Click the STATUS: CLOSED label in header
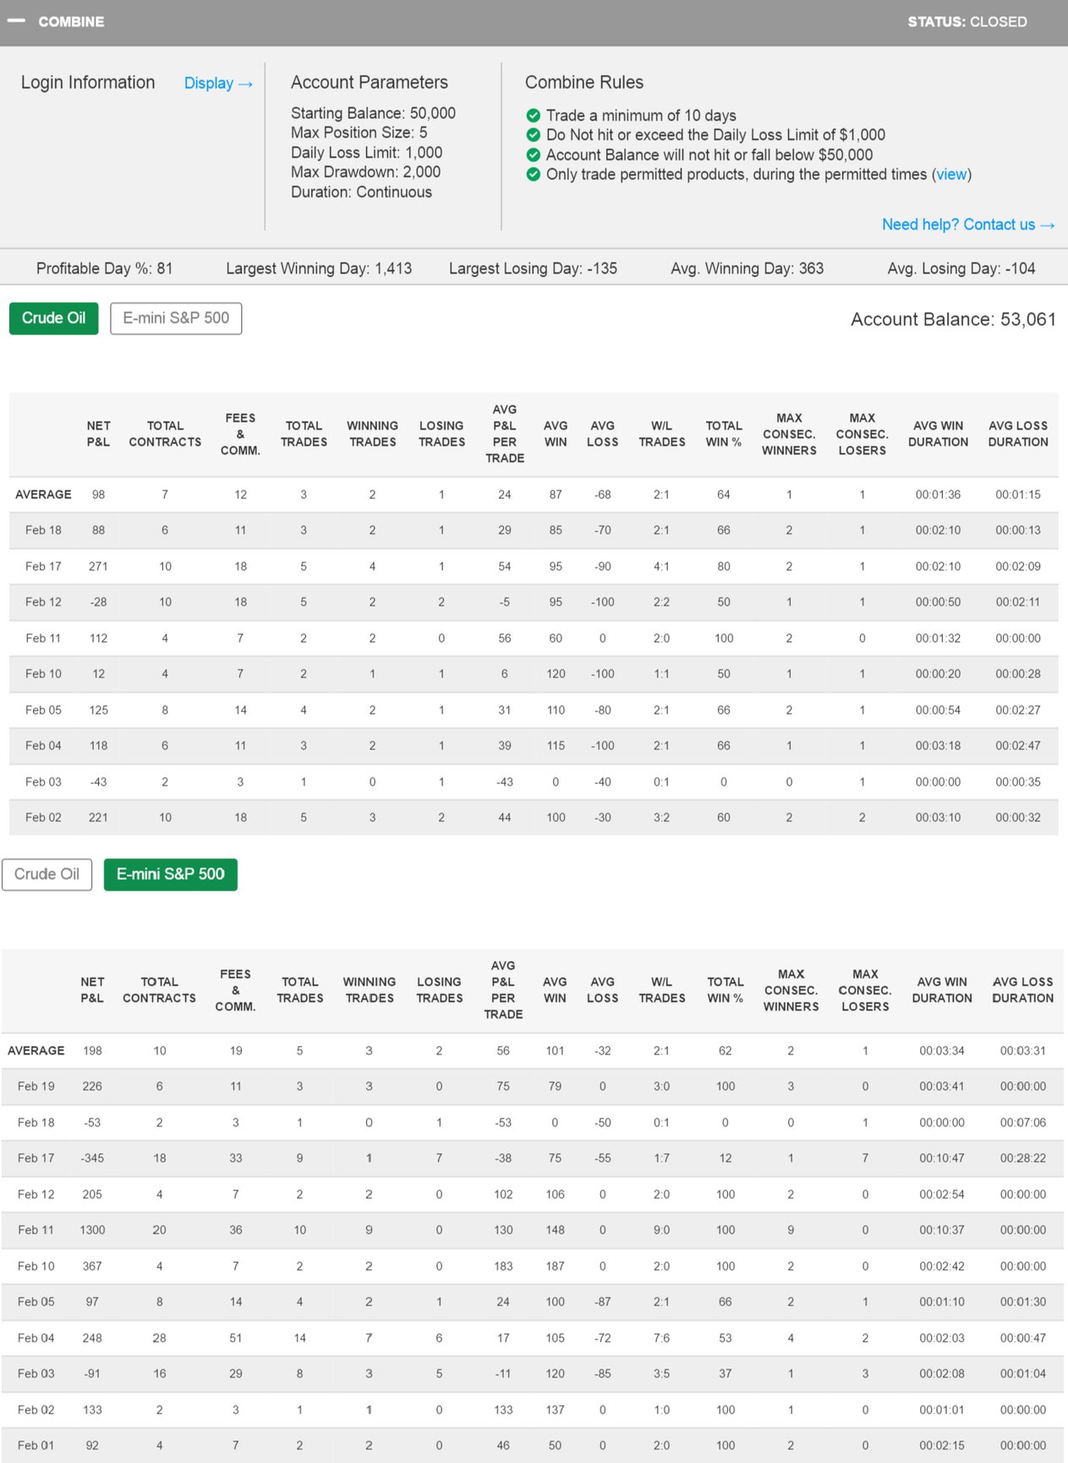Screen dimensions: 1068x1463 point(967,22)
